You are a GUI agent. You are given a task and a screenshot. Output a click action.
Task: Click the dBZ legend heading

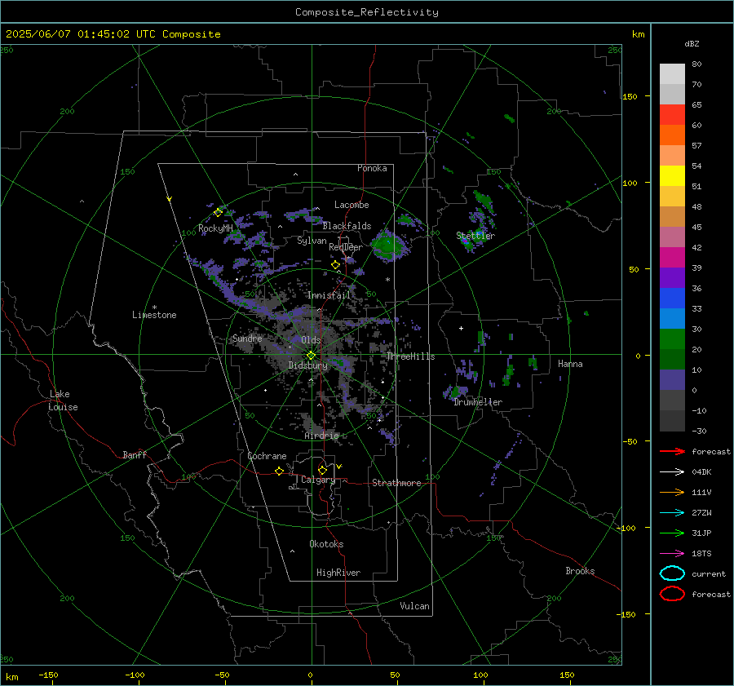692,43
